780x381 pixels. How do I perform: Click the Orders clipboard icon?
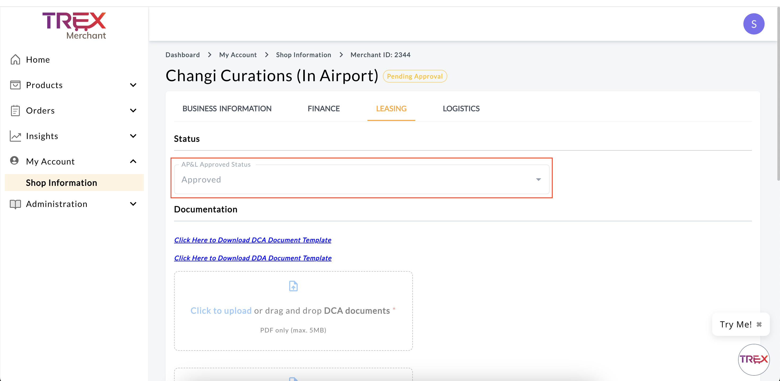(x=15, y=111)
